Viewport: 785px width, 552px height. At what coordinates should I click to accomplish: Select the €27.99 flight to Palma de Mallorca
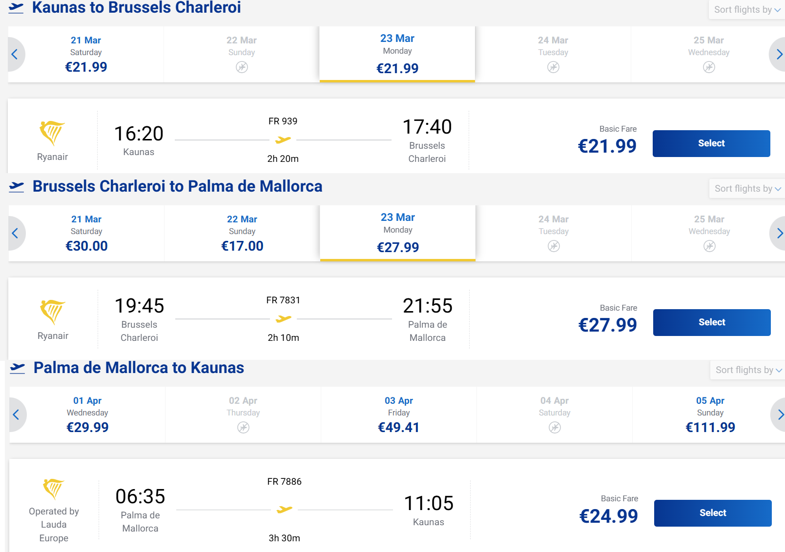click(x=712, y=322)
